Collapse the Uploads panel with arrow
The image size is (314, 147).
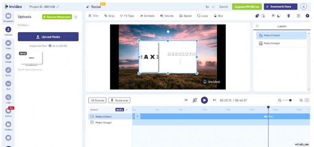coord(76,17)
